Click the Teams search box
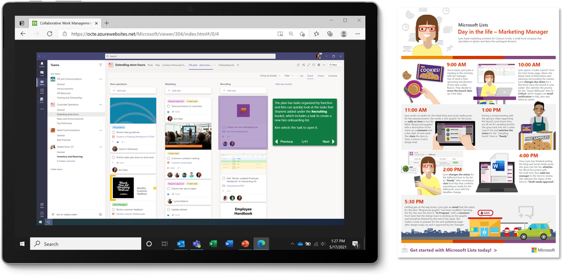This screenshot has width=564, height=276. (190, 56)
